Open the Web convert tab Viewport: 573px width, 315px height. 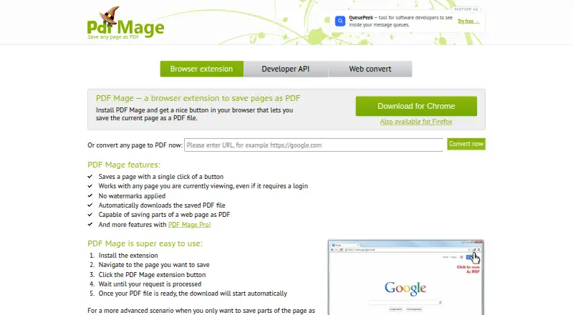coord(370,69)
